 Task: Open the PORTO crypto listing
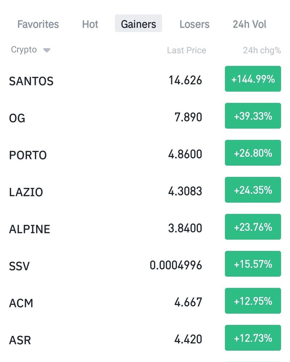pos(28,155)
